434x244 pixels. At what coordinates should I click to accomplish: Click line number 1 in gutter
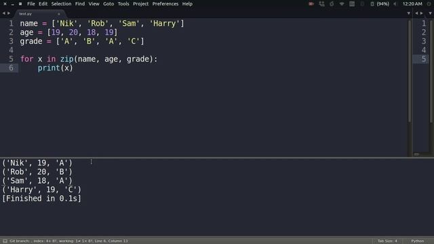coord(11,24)
